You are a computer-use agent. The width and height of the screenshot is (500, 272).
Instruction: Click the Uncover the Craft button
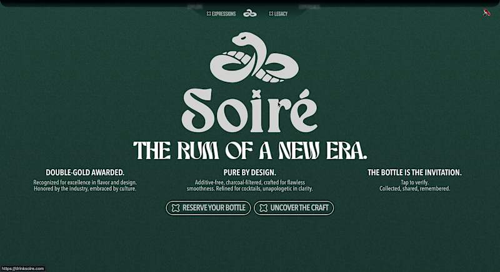pyautogui.click(x=294, y=208)
